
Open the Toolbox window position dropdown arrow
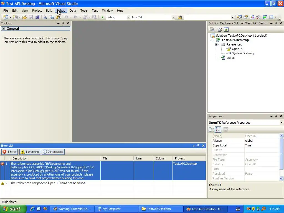point(58,24)
